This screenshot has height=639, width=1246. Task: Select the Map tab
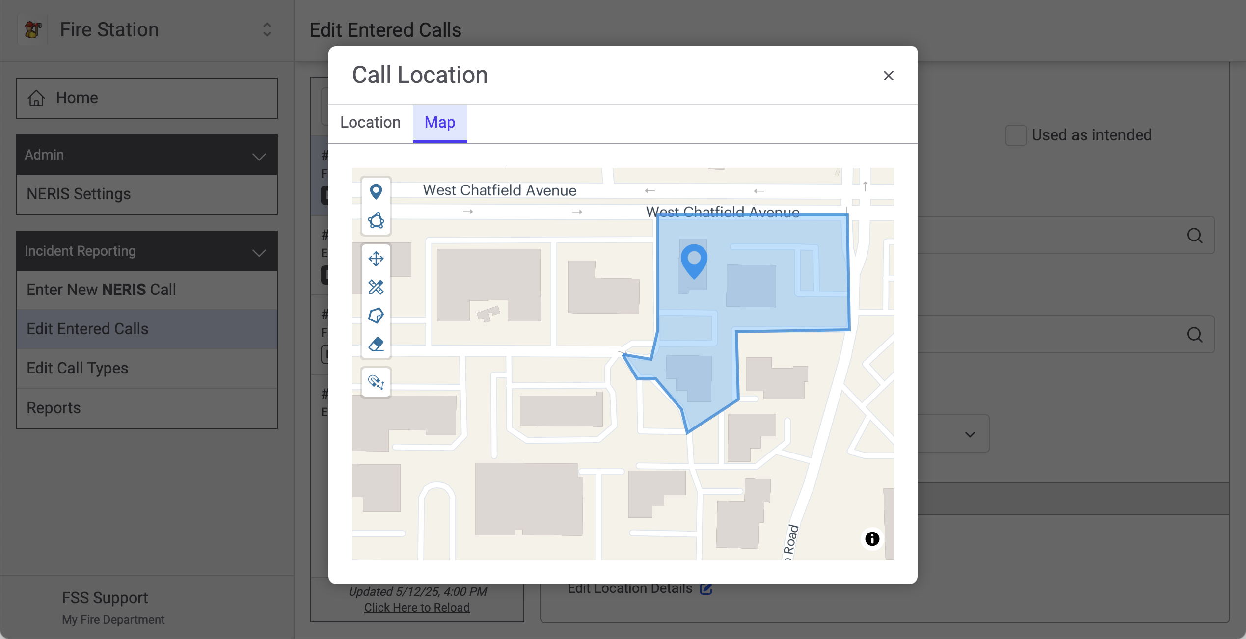[x=440, y=122]
